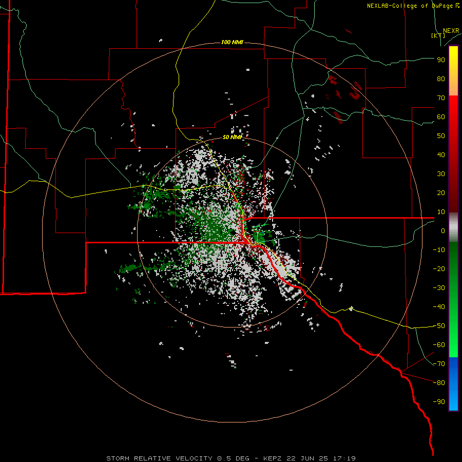Click the 50 NMI range ring label

232,137
